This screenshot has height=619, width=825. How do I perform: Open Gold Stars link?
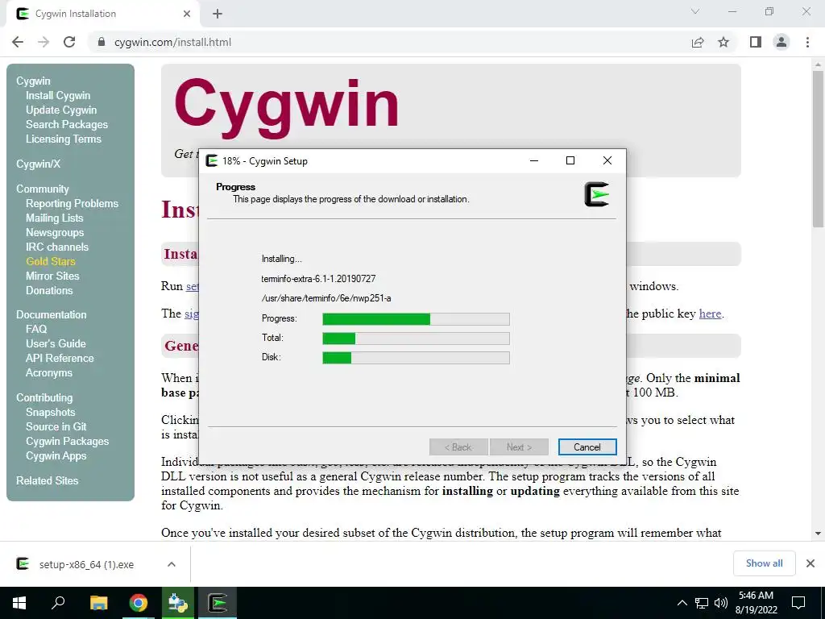[51, 261]
